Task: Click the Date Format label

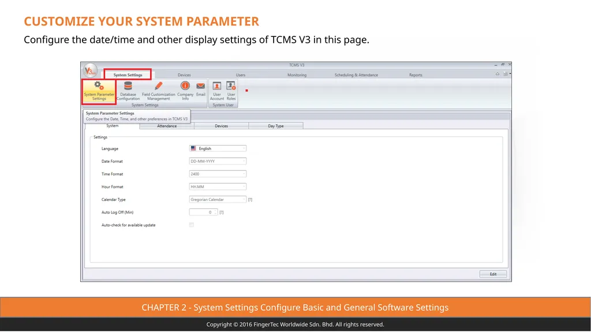Action: [112, 162]
